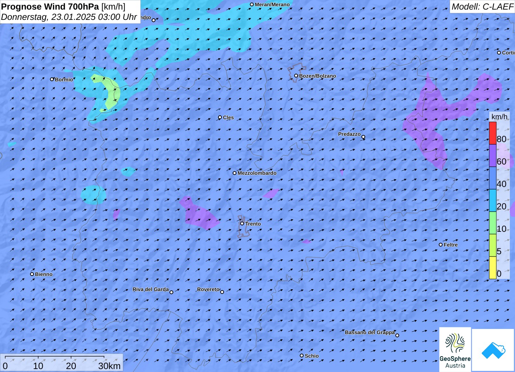Click the Mezzolombardo city marker
Viewport: 515px width, 372px height.
click(x=235, y=173)
